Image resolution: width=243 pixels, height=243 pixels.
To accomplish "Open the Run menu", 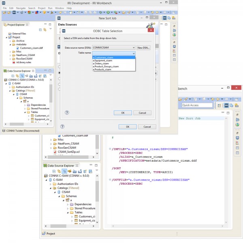I will pyautogui.click(x=50, y=8).
